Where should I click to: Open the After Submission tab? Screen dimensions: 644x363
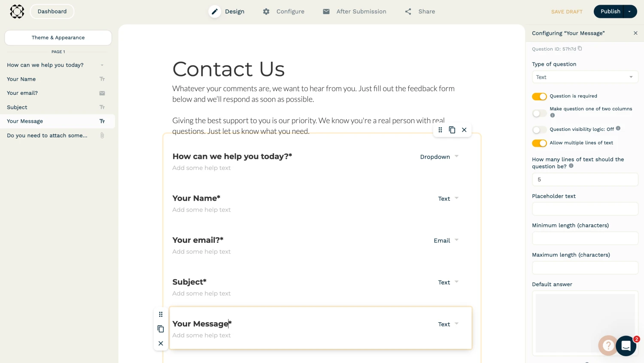(355, 12)
